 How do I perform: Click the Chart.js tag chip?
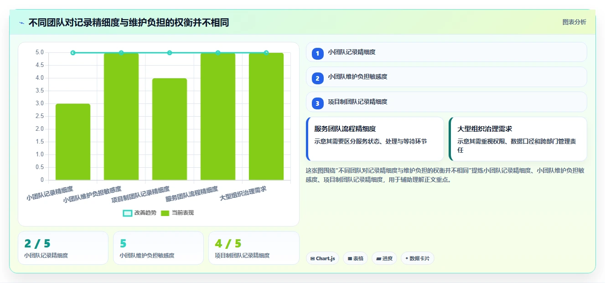pos(322,258)
